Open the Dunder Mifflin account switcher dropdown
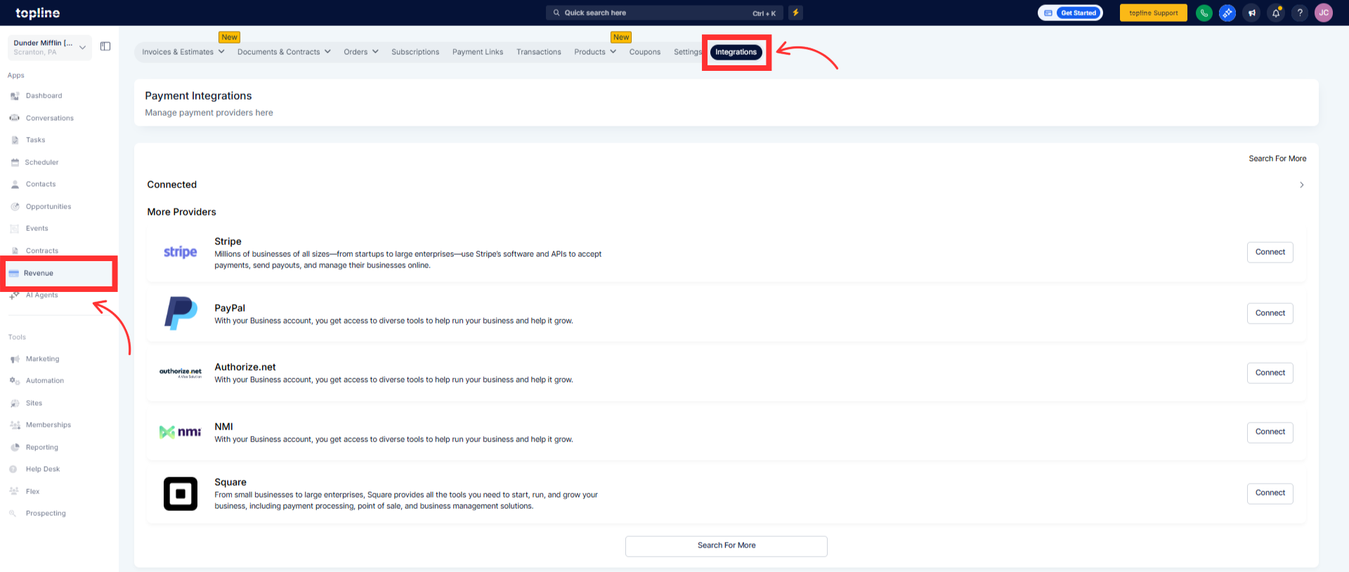1349x572 pixels. click(x=50, y=47)
